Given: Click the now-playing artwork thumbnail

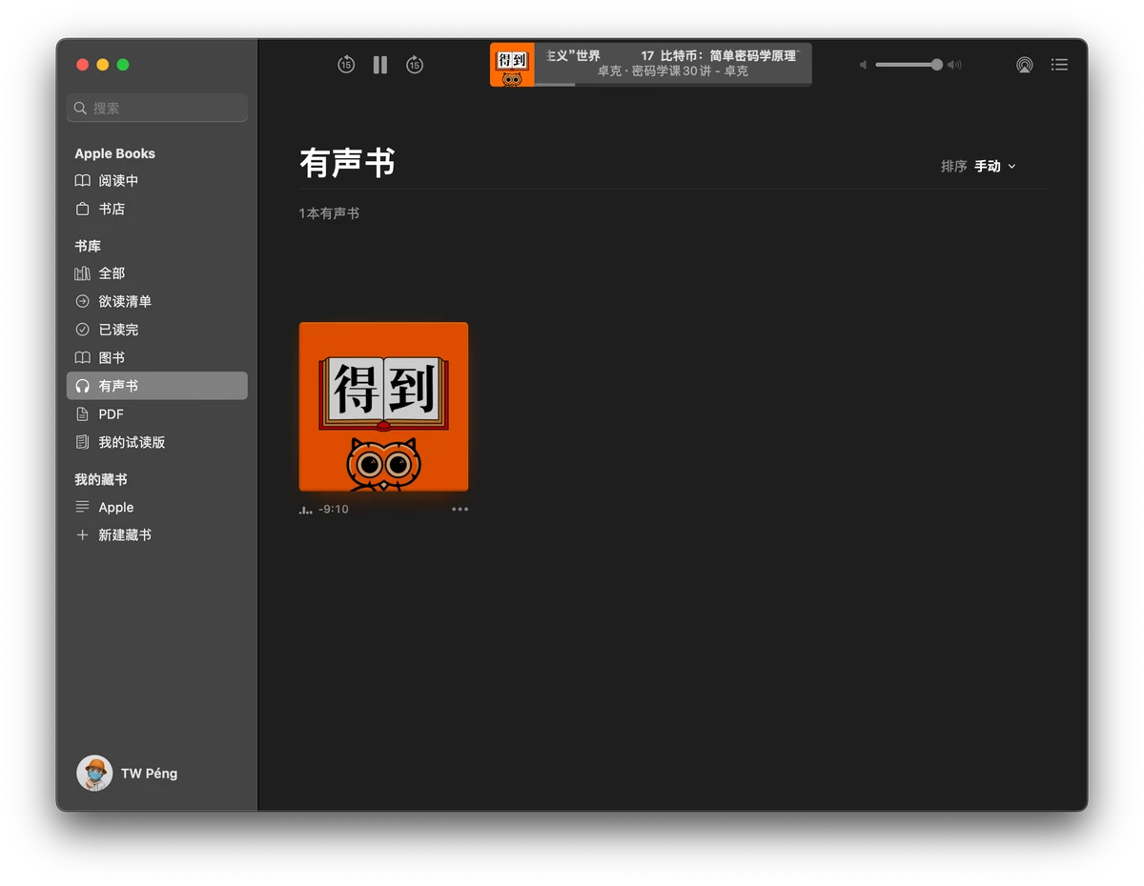Looking at the screenshot, I should 512,65.
